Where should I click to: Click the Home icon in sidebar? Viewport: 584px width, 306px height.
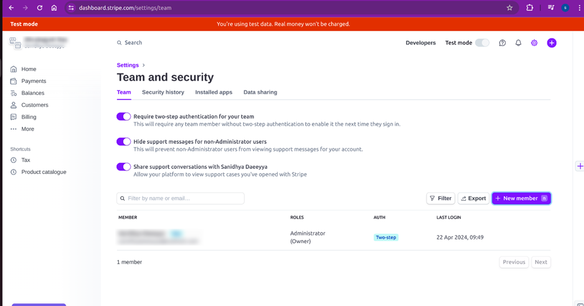click(14, 69)
